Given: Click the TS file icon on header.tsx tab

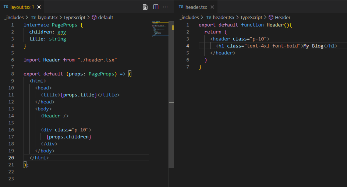Looking at the screenshot, I should [x=181, y=7].
